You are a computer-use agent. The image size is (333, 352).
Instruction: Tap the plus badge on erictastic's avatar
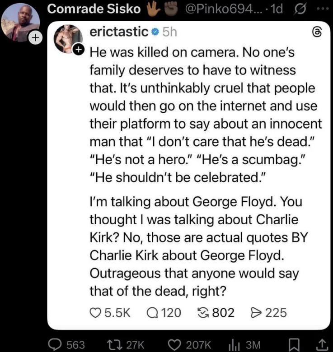pos(79,49)
